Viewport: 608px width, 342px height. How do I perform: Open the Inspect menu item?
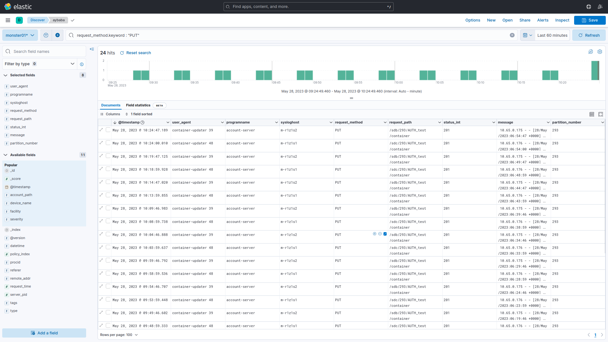click(562, 20)
